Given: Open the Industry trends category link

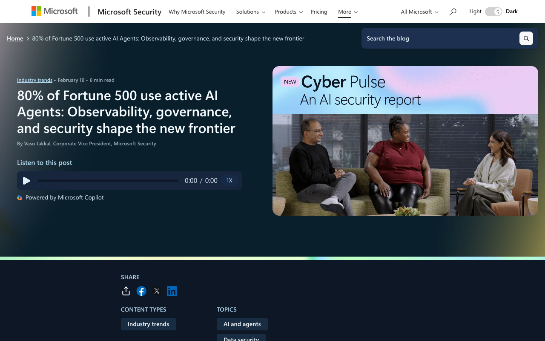Looking at the screenshot, I should coord(34,80).
